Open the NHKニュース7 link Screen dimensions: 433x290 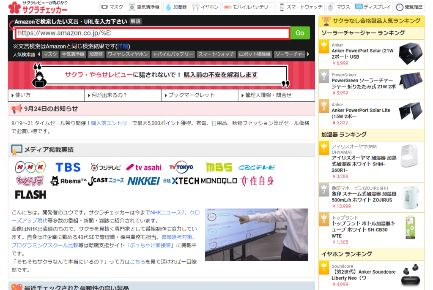167,212
